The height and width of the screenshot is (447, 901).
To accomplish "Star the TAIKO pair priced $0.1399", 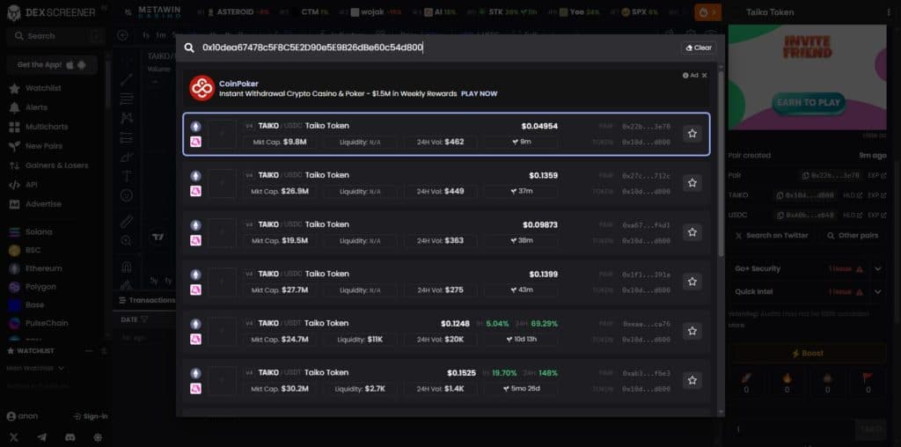I will [x=692, y=282].
